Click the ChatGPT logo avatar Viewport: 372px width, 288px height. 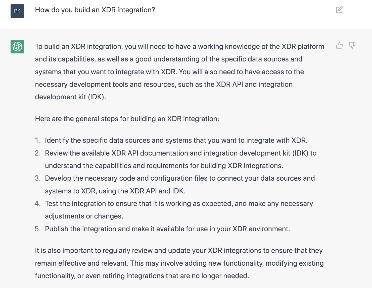point(17,47)
